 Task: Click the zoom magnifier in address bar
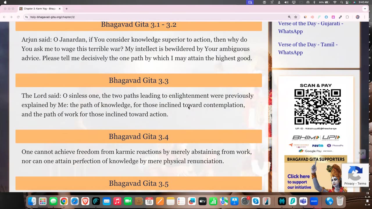pos(289,17)
